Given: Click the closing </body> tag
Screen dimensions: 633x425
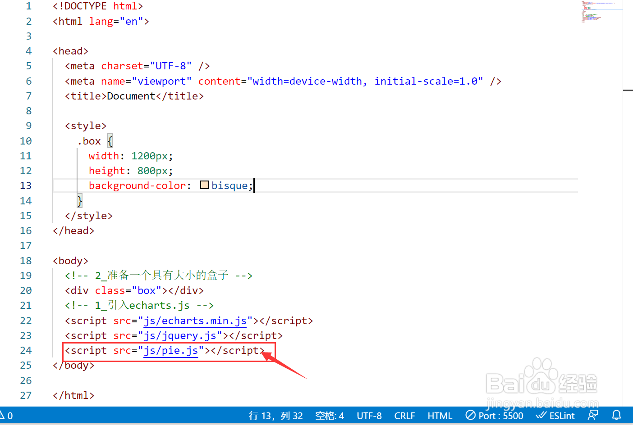Looking at the screenshot, I should tap(74, 365).
